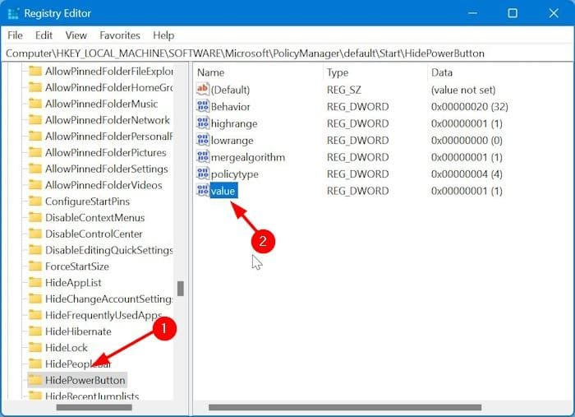Sort values by the Type column header
Viewport: 575px width, 417px height.
338,72
